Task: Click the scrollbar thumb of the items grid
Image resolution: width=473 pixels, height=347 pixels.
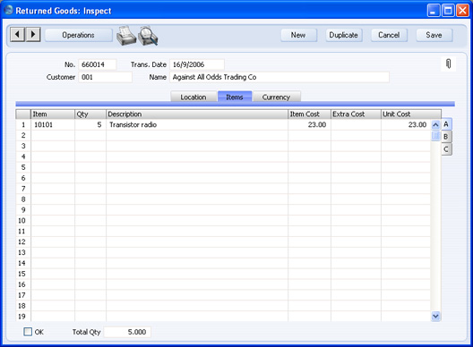Action: [435, 135]
